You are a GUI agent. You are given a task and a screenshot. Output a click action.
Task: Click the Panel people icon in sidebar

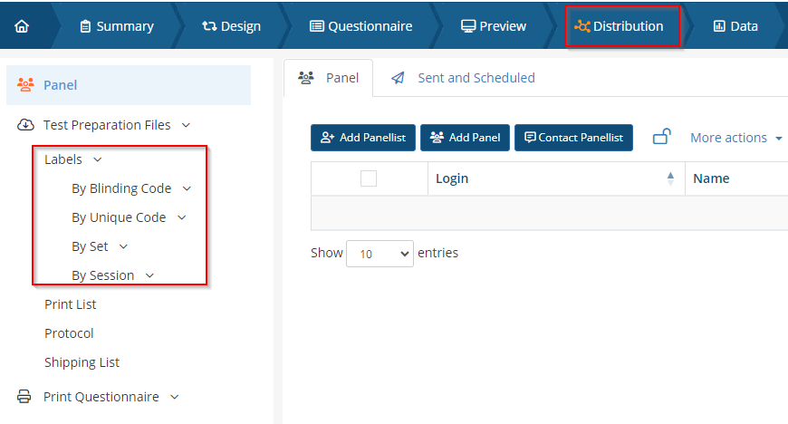coord(26,85)
